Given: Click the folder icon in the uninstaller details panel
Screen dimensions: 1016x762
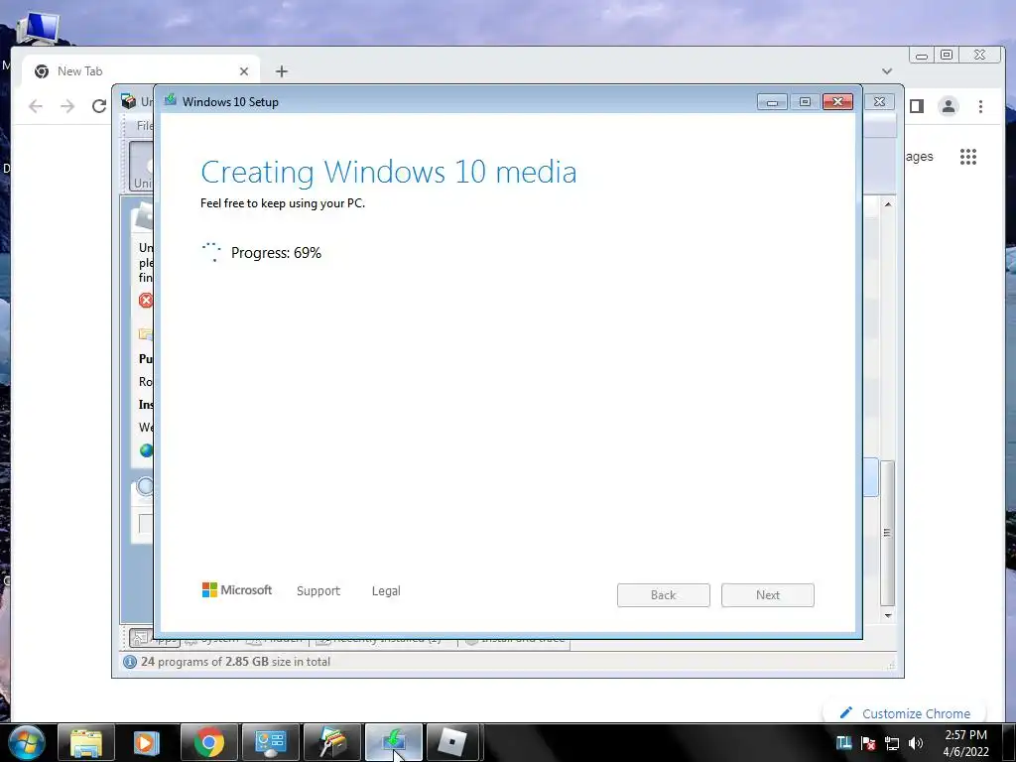Looking at the screenshot, I should [146, 334].
